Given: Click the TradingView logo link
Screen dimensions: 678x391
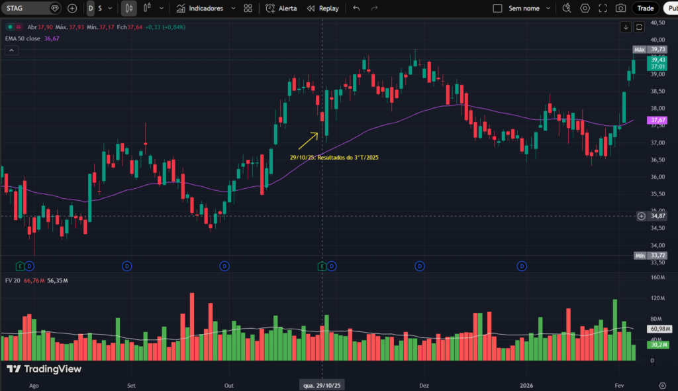Looking at the screenshot, I should tap(42, 370).
